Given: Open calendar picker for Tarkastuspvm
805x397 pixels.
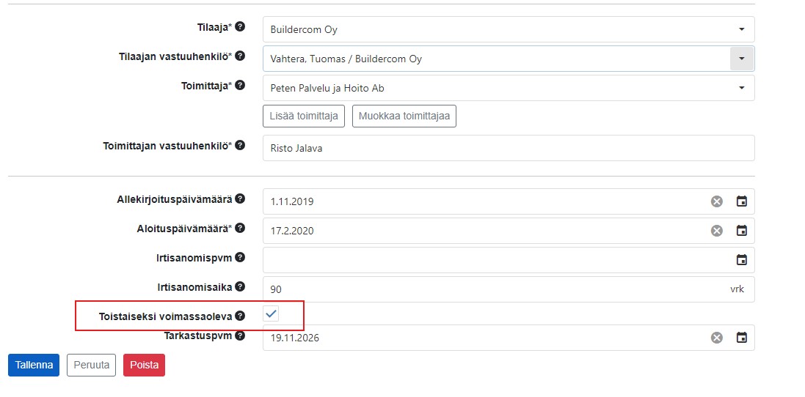Looking at the screenshot, I should pyautogui.click(x=741, y=338).
